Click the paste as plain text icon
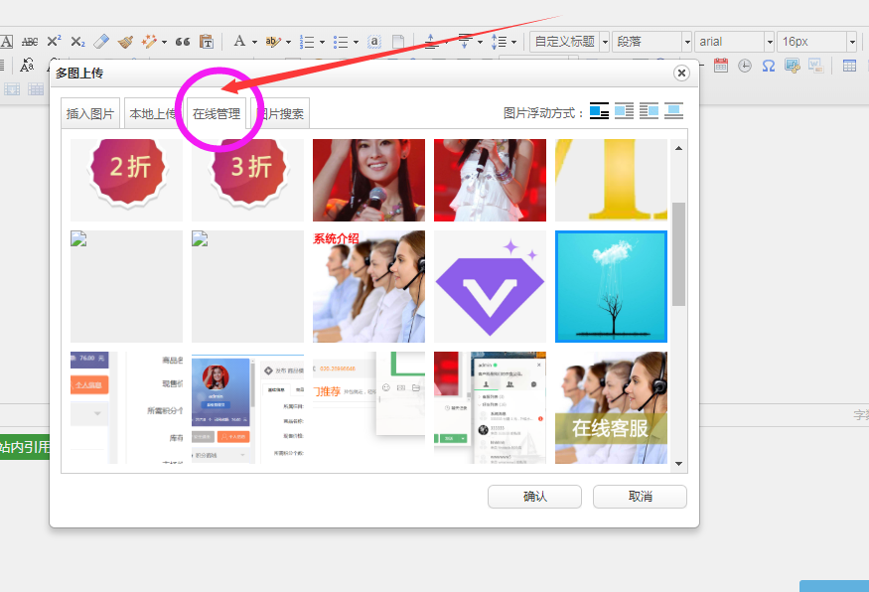Viewport: 869px width, 592px height. click(207, 42)
